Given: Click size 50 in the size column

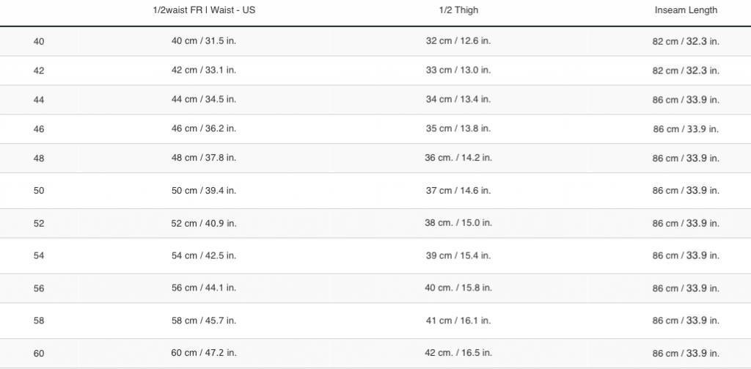Looking at the screenshot, I should [39, 191].
